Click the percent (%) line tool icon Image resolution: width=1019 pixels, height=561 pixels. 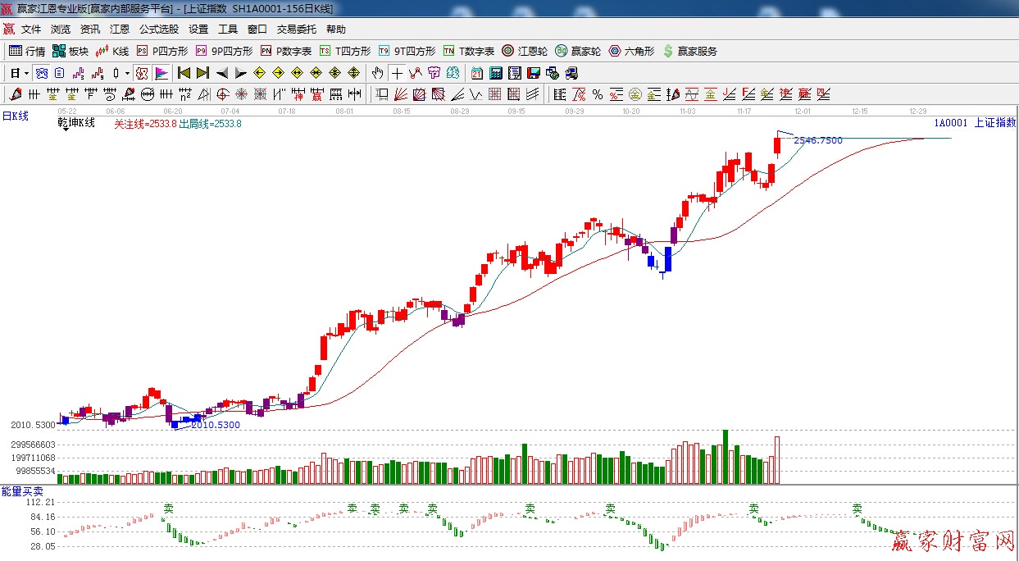point(598,94)
